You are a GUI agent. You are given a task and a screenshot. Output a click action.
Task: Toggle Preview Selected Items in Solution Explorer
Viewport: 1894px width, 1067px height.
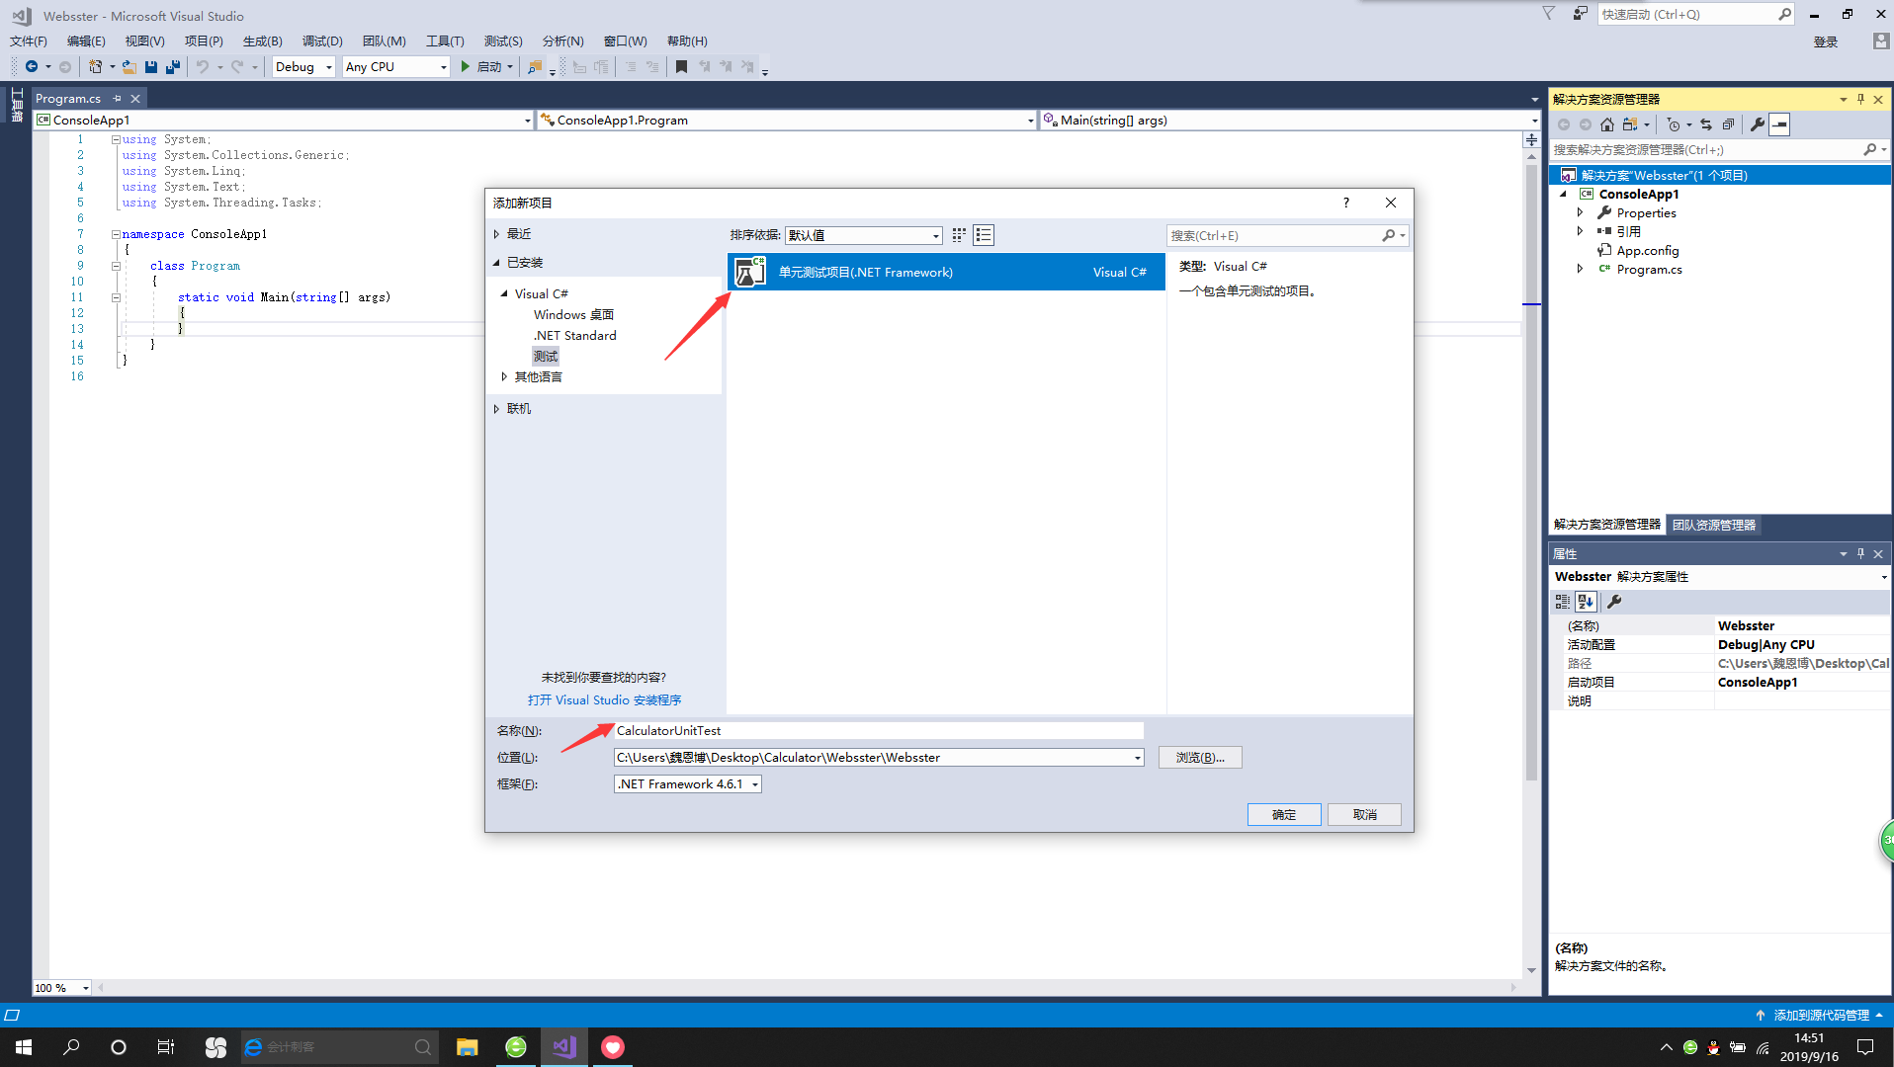[x=1779, y=124]
